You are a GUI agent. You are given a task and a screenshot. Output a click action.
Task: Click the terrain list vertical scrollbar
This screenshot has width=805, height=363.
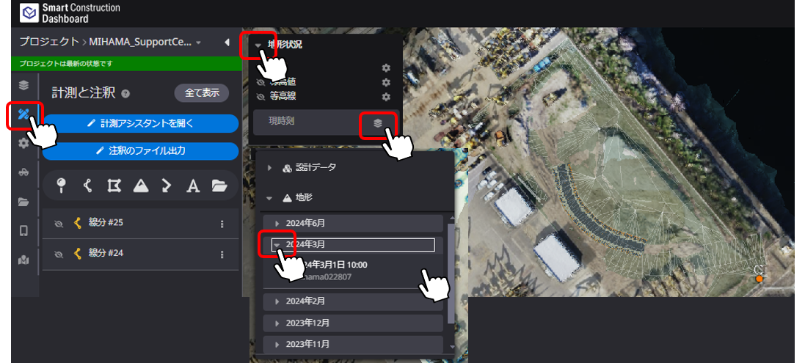[451, 274]
